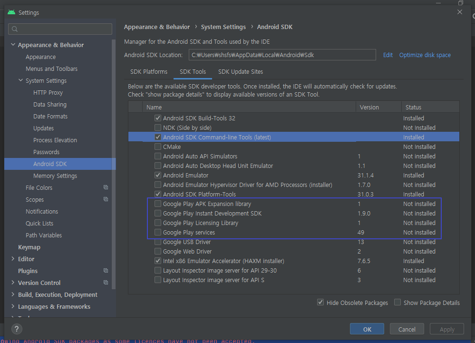Close the Settings dialog with X

click(x=460, y=12)
